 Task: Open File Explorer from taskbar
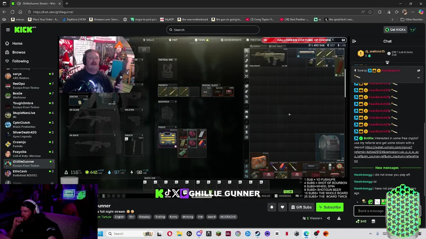179,234
